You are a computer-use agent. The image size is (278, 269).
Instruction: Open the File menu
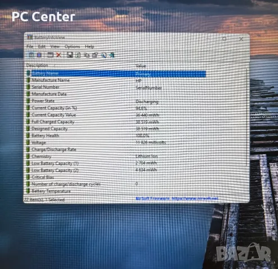click(30, 47)
